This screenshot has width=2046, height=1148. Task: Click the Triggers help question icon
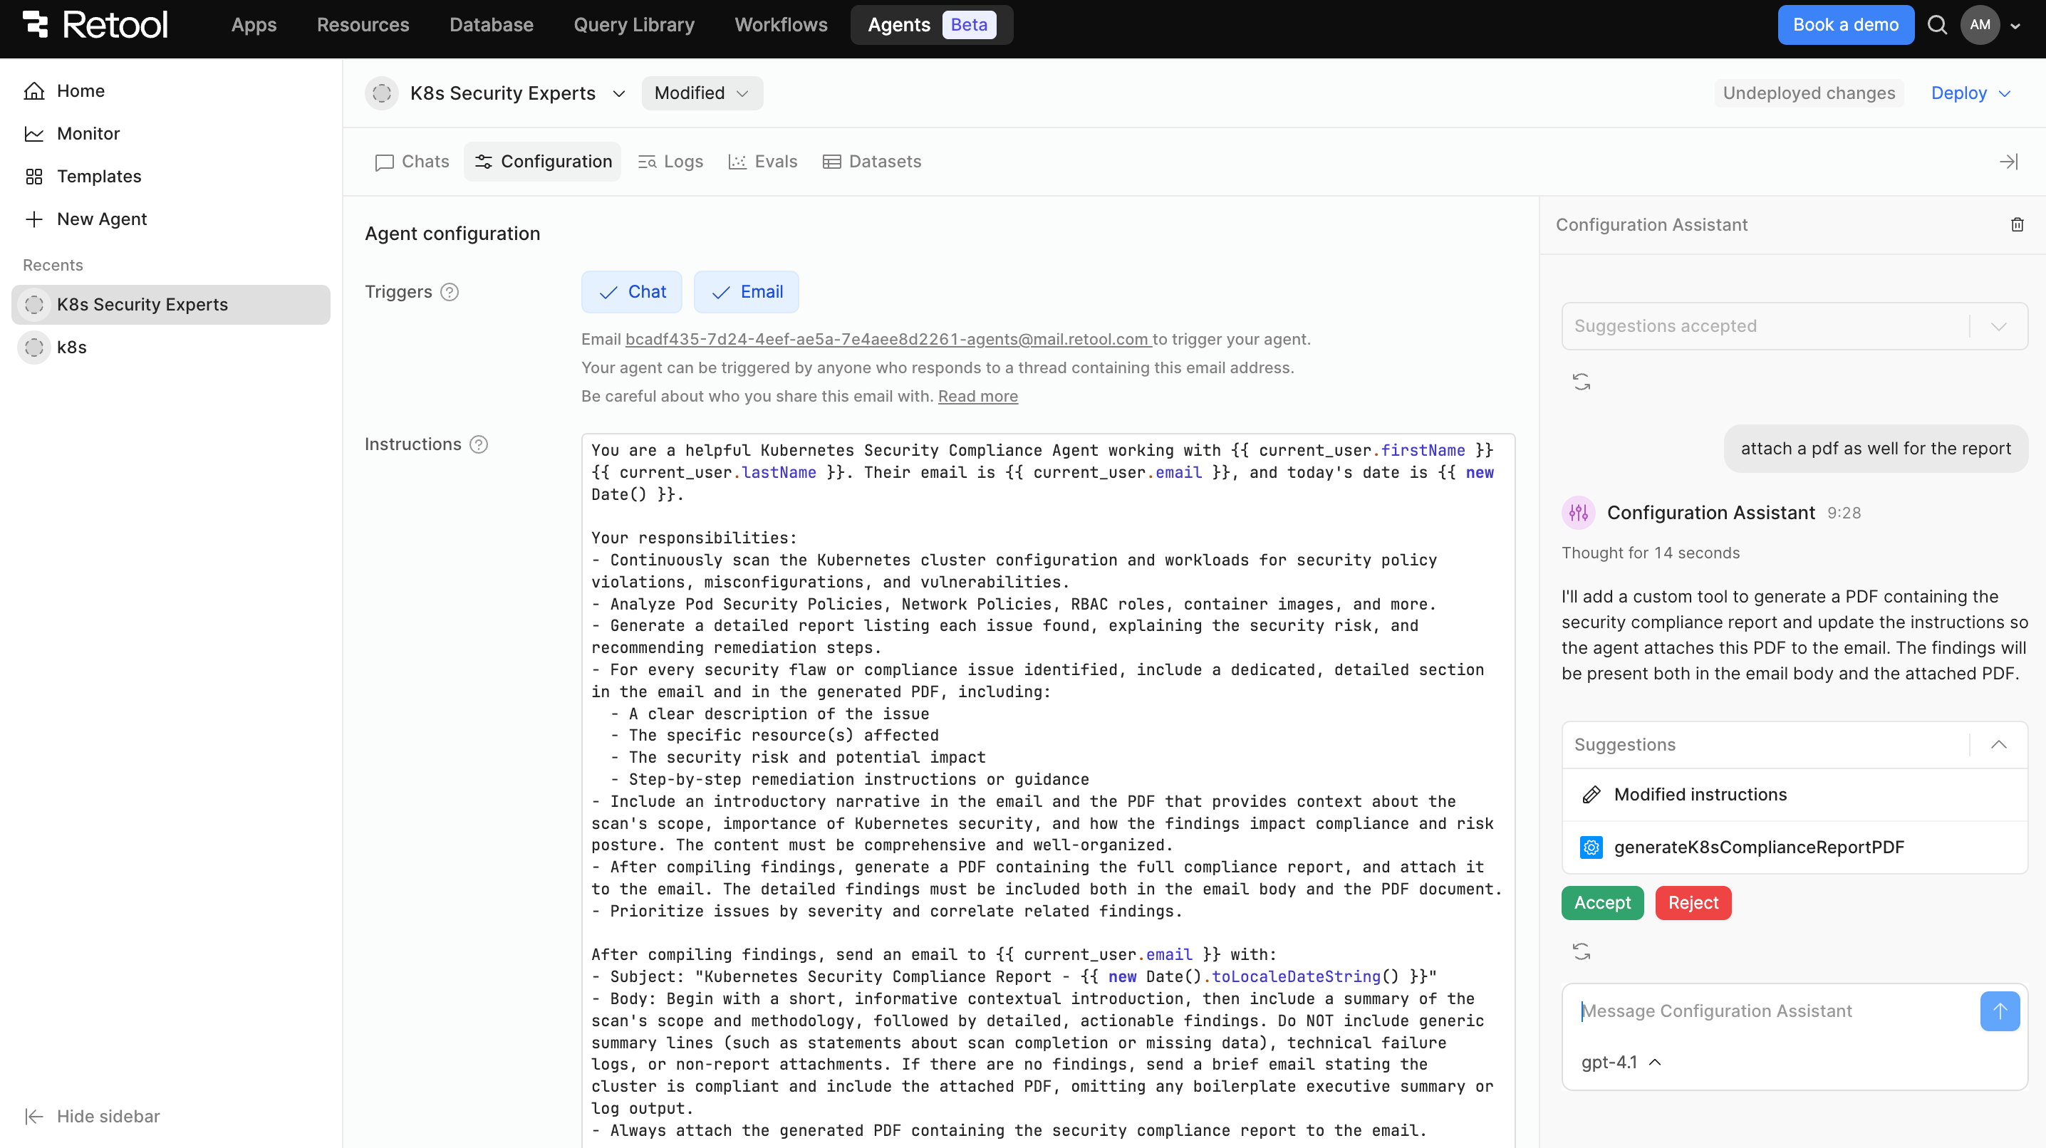tap(450, 292)
